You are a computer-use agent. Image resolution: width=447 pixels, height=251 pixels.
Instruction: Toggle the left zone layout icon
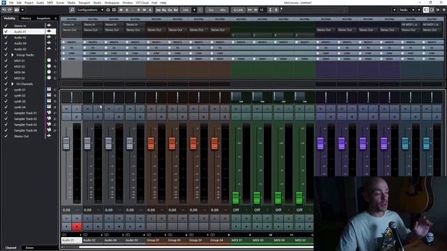tap(426, 10)
